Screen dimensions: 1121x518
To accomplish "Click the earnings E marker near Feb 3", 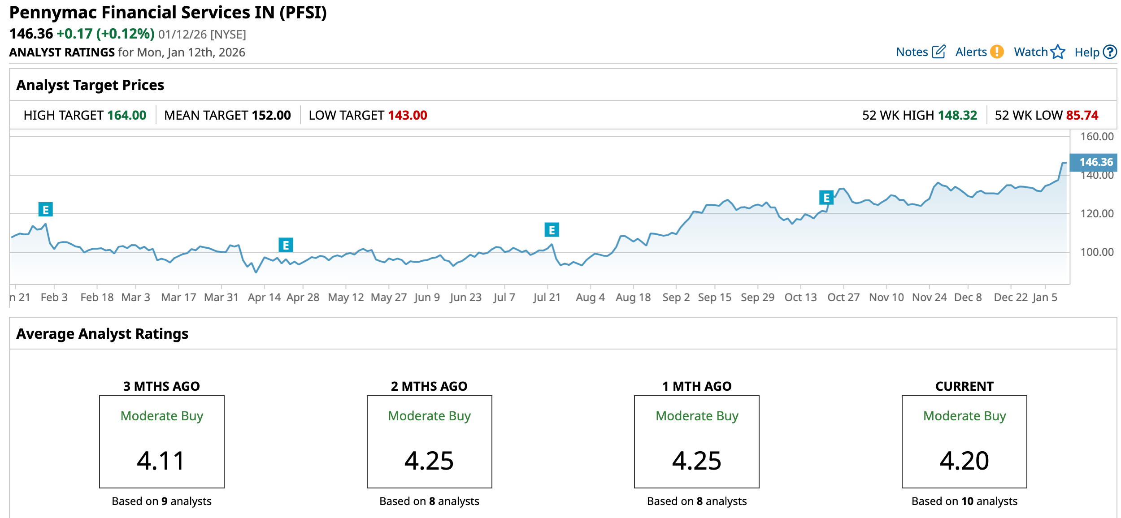I will click(x=45, y=209).
